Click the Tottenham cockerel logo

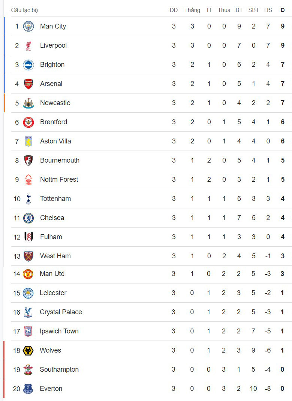point(28,199)
